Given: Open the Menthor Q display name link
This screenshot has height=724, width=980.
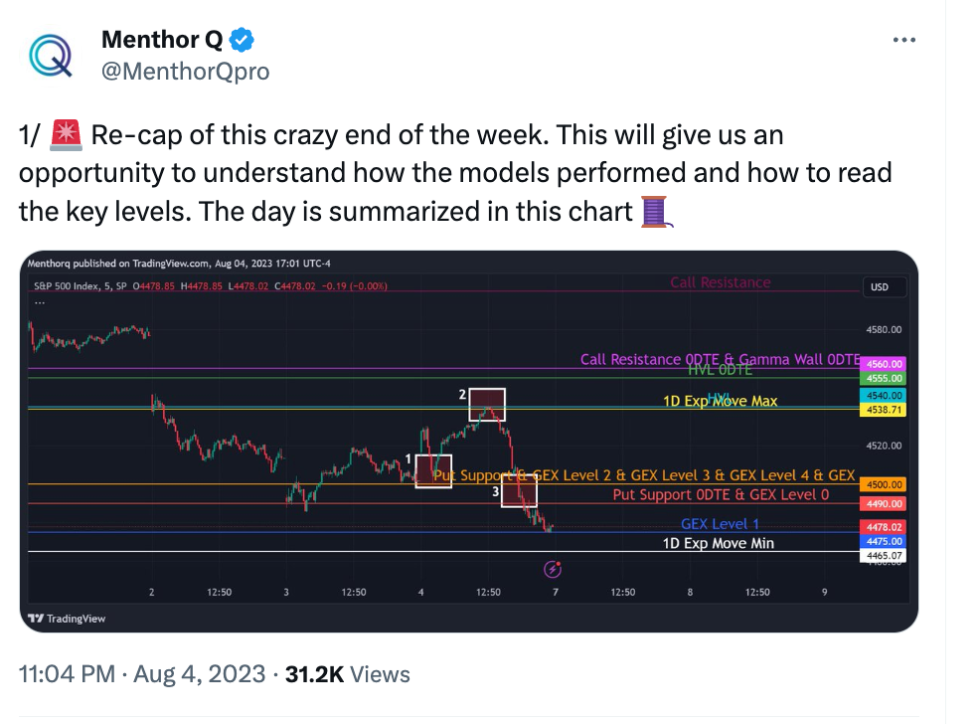Looking at the screenshot, I should pos(162,41).
